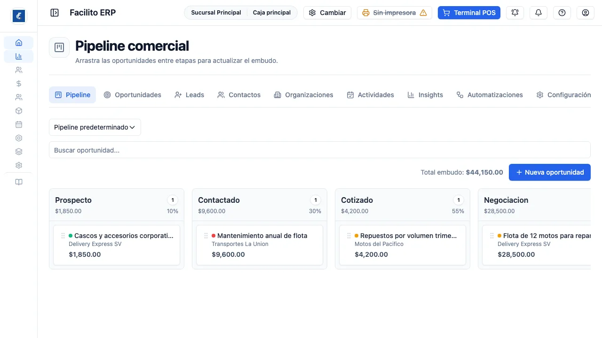Viewport: 602px width, 338px height.
Task: Click the ringing bell alerts icon
Action: (x=515, y=13)
